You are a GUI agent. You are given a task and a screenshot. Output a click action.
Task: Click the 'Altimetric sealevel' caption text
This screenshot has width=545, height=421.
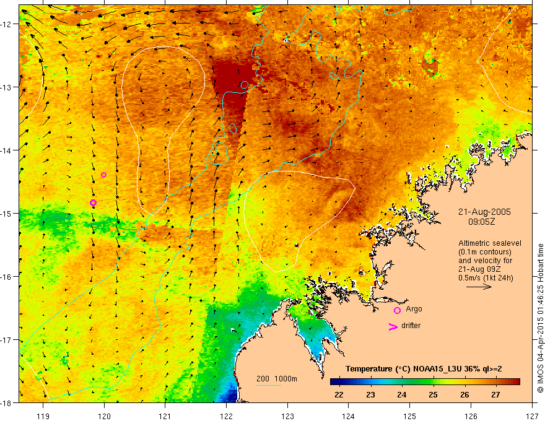pyautogui.click(x=490, y=243)
